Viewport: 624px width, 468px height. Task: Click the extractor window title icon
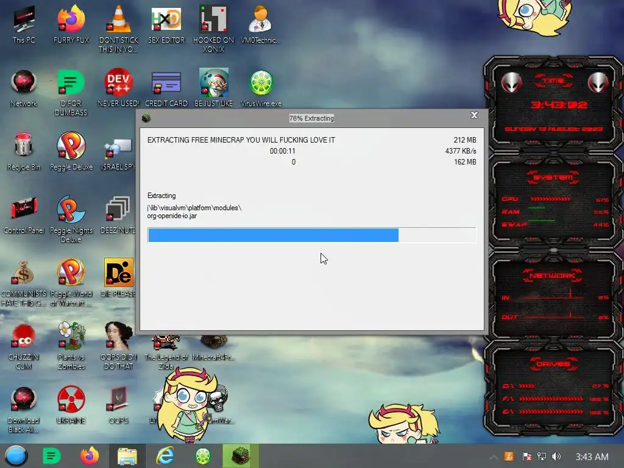(146, 118)
